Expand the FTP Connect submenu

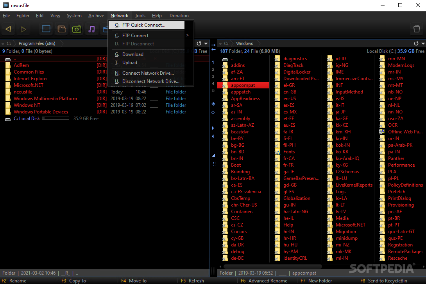click(x=187, y=35)
